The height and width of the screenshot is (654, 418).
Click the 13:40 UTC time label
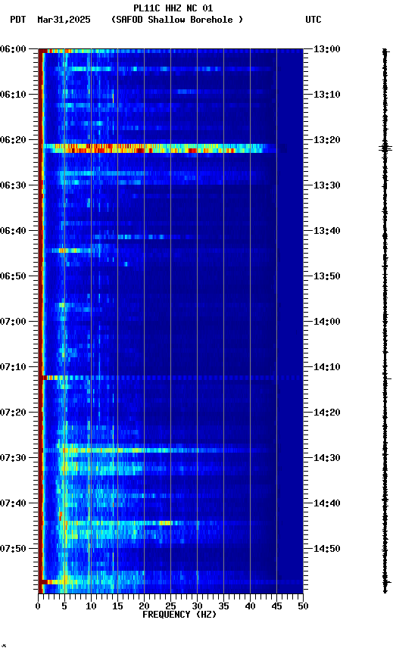pos(327,231)
